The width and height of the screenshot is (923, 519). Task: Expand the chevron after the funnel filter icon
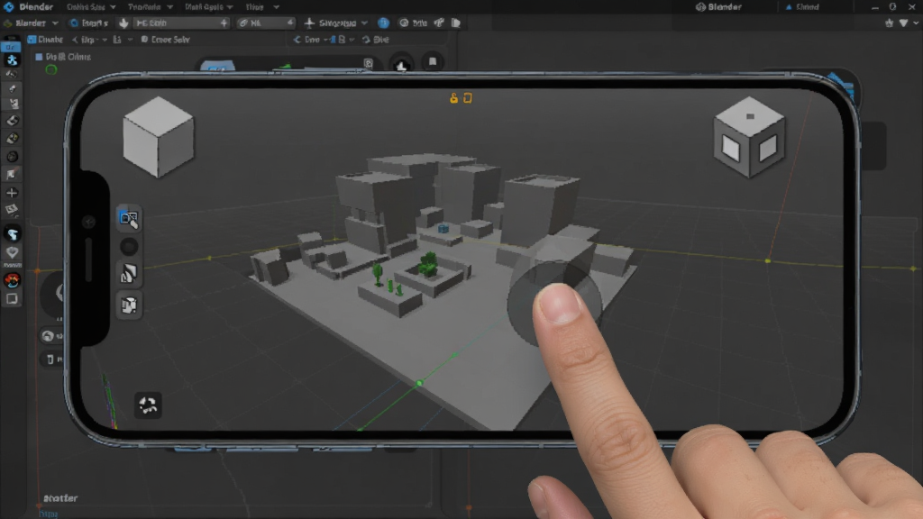(916, 23)
